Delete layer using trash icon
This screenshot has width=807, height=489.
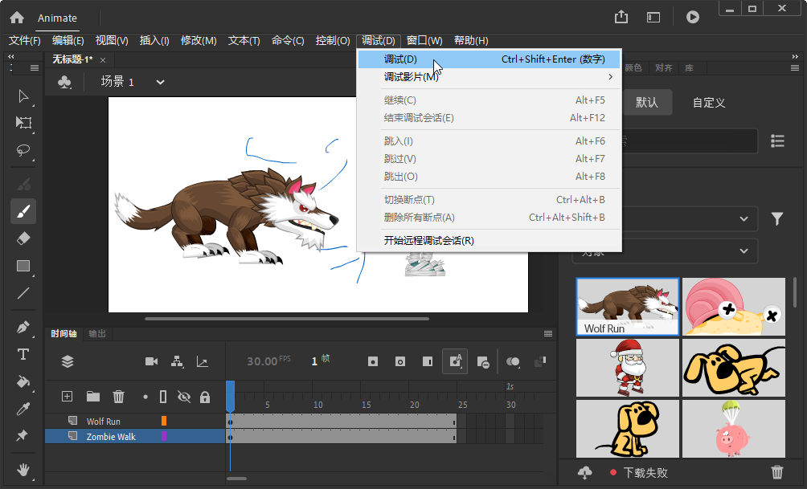click(118, 396)
